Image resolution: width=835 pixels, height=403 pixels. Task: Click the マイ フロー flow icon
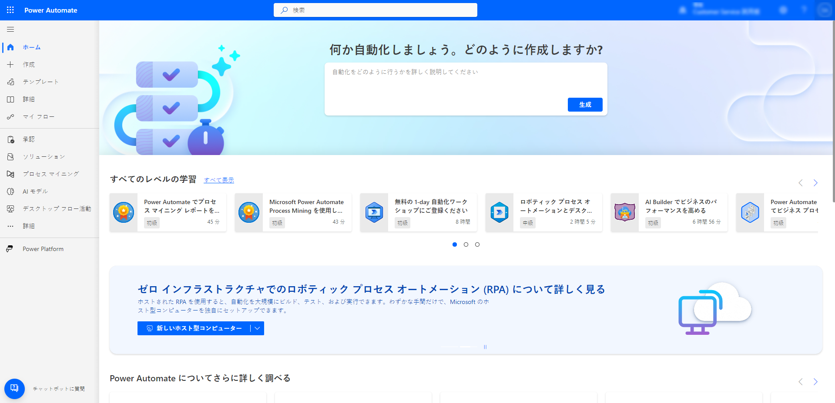pos(10,117)
